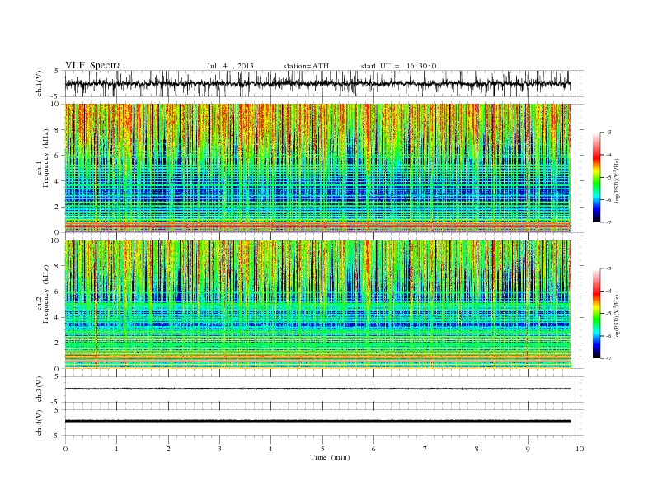Click the 'VLF Spectra' plot title
Image resolution: width=653 pixels, height=504 pixels.
(x=93, y=65)
